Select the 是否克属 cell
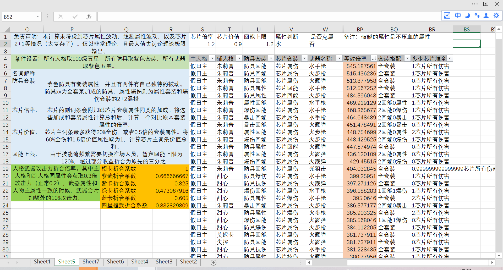Screen dimensions: 503x270 [x=325, y=37]
